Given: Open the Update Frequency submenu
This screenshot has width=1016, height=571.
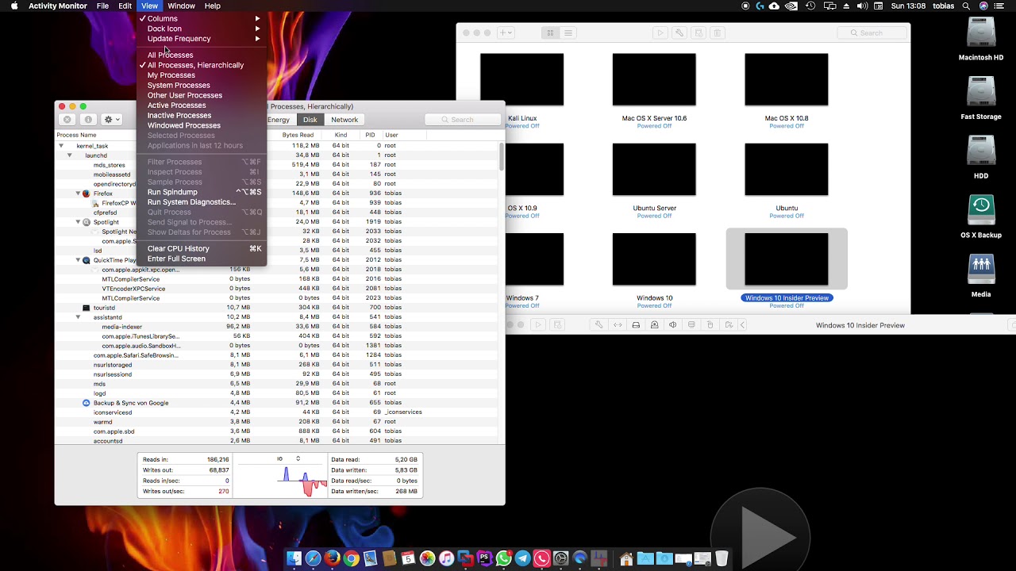Looking at the screenshot, I should point(203,39).
